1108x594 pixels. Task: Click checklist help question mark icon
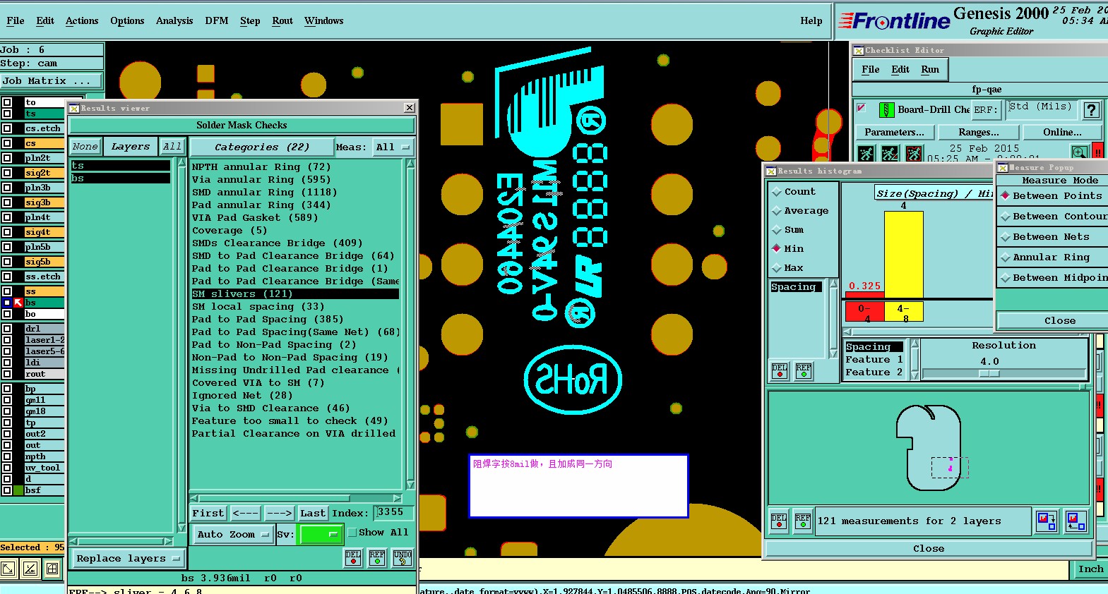(x=1091, y=110)
